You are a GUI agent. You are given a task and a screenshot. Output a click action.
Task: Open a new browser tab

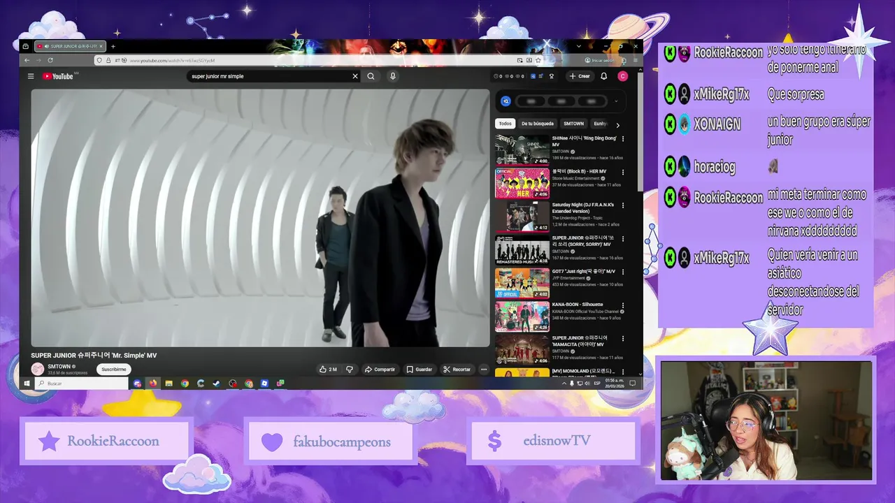113,46
